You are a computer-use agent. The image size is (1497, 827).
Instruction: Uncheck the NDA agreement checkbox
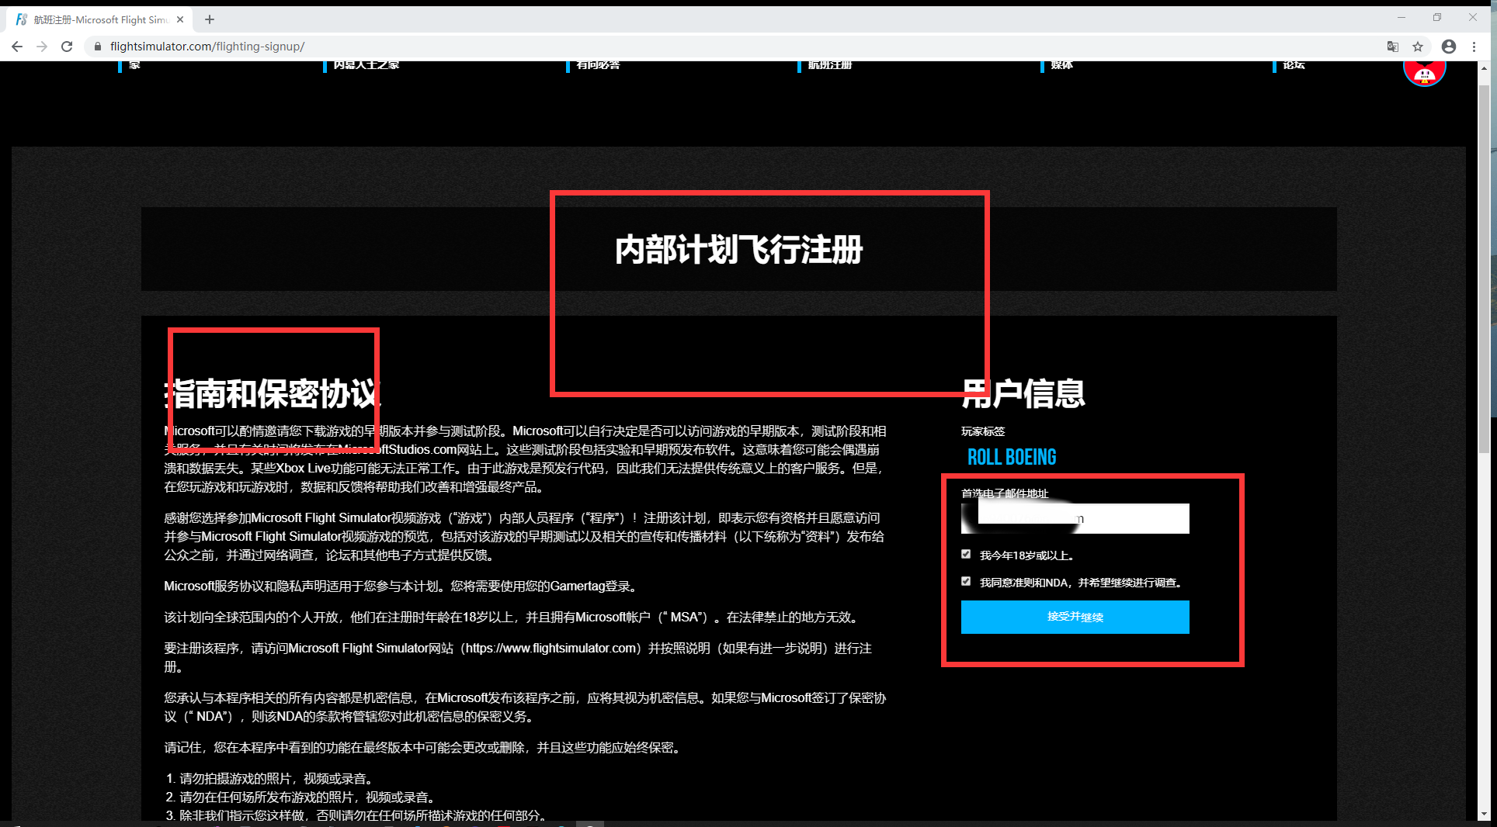[x=965, y=581]
